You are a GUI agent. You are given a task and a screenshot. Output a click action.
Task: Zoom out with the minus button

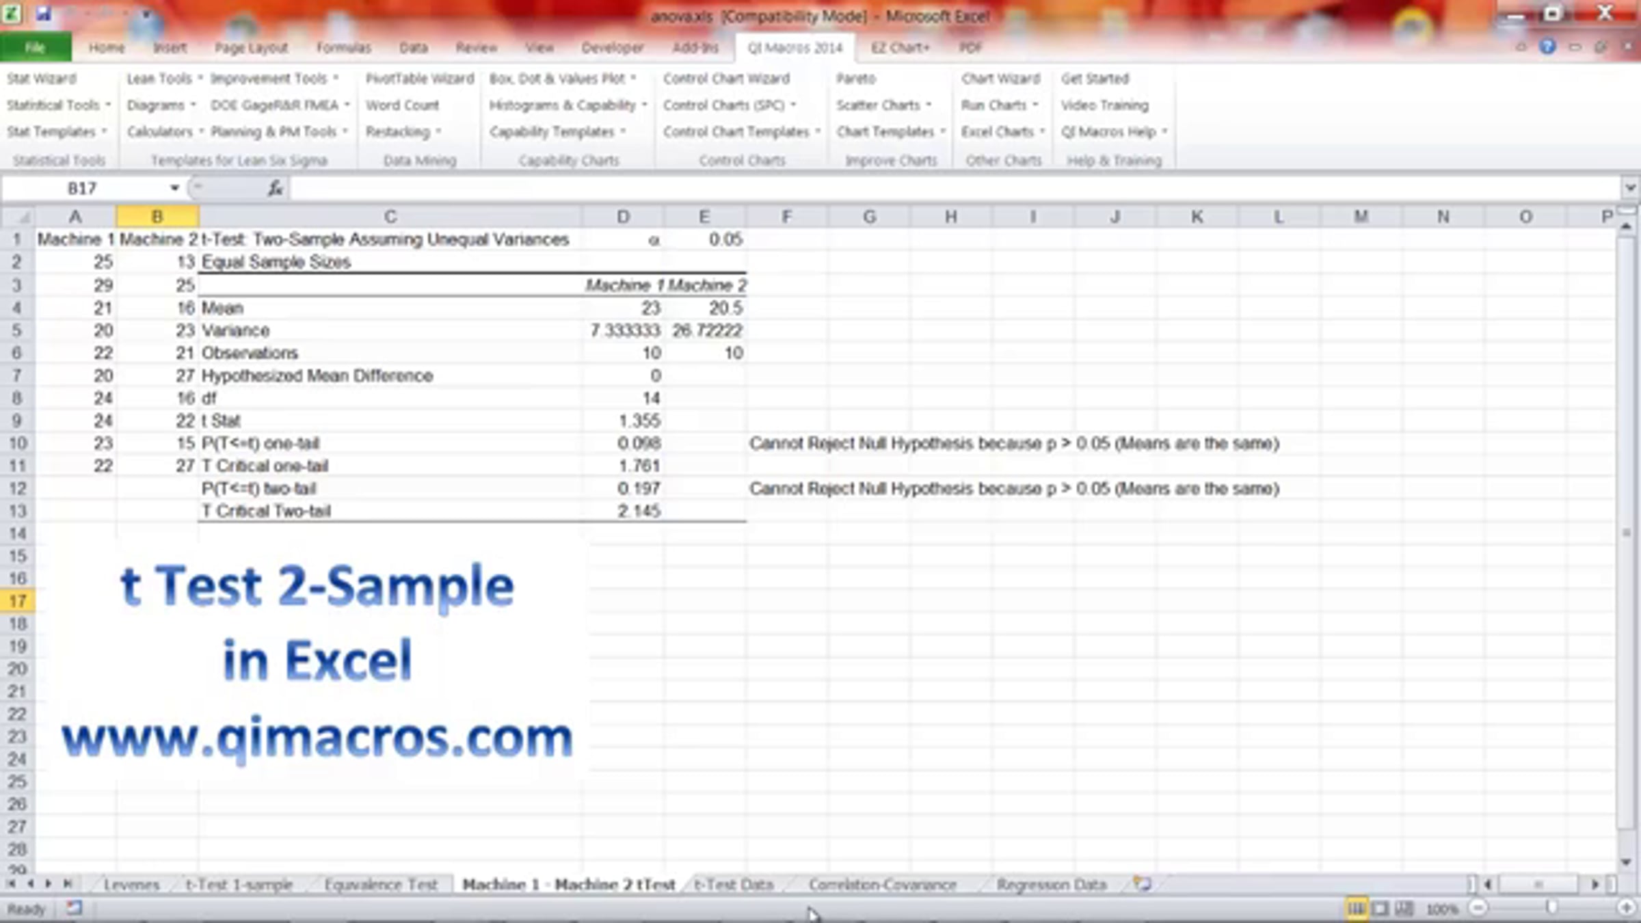pyautogui.click(x=1478, y=909)
